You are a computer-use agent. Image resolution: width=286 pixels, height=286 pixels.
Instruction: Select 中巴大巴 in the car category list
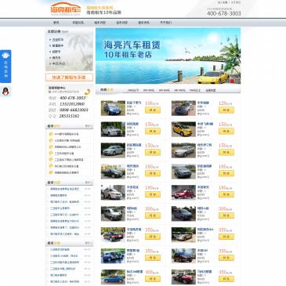(x=59, y=63)
